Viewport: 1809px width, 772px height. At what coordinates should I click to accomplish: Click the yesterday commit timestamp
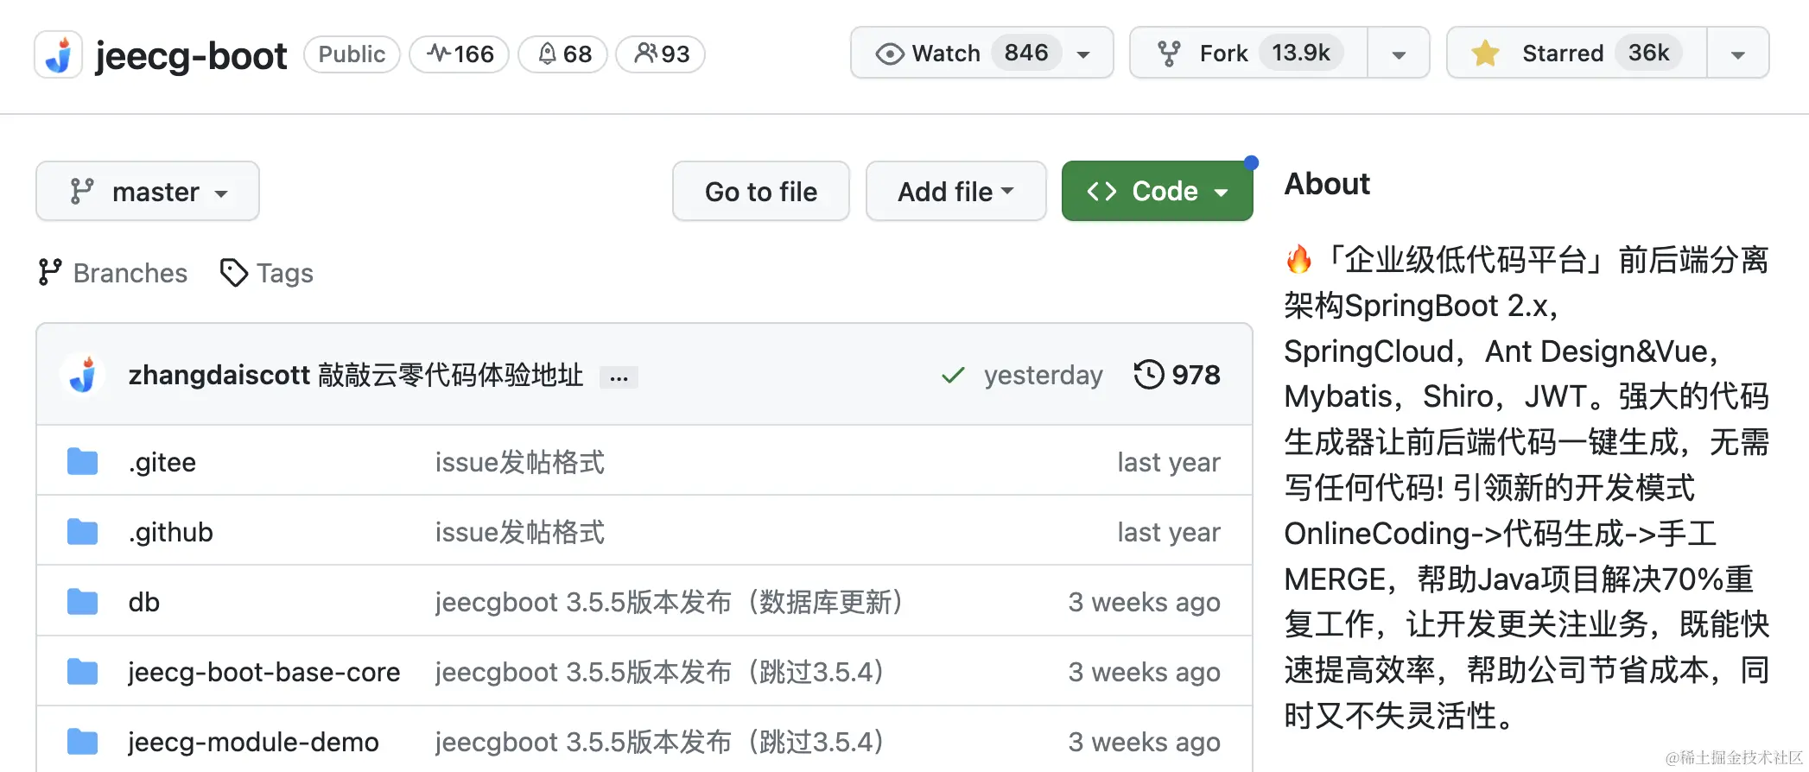(1043, 375)
